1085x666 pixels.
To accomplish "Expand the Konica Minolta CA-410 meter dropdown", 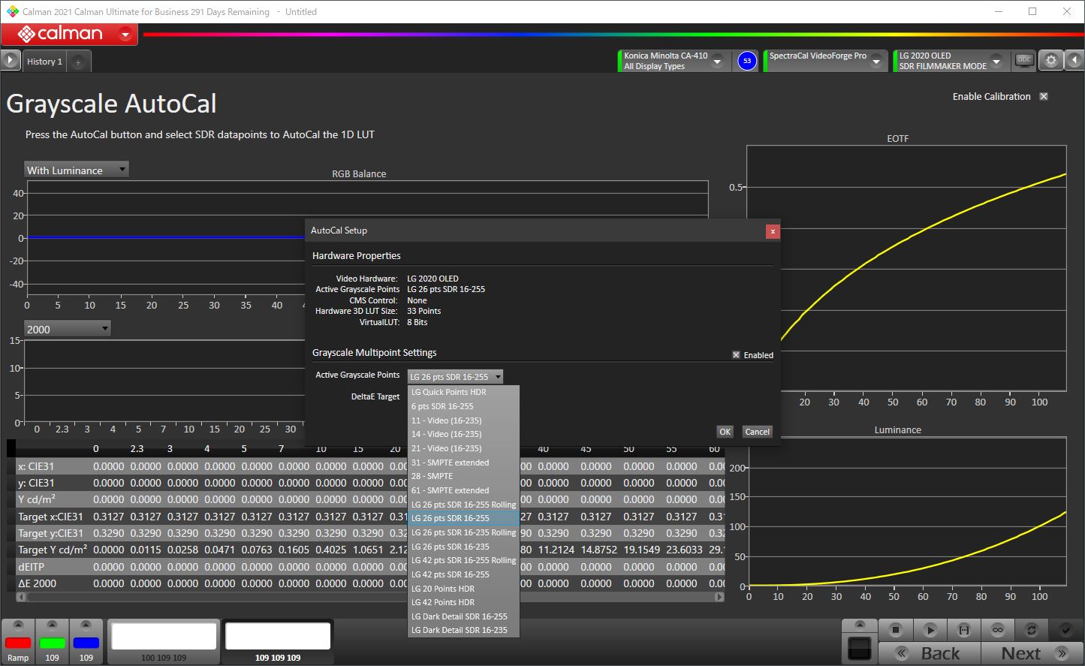I will (718, 61).
